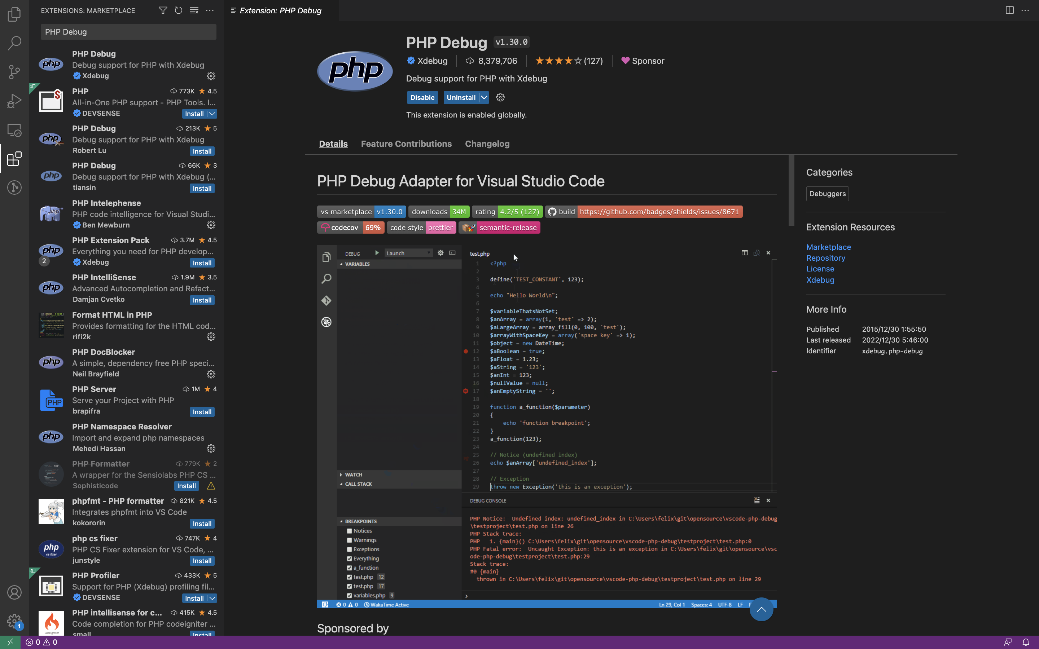Install PHP Debug by tiansin

[202, 189]
